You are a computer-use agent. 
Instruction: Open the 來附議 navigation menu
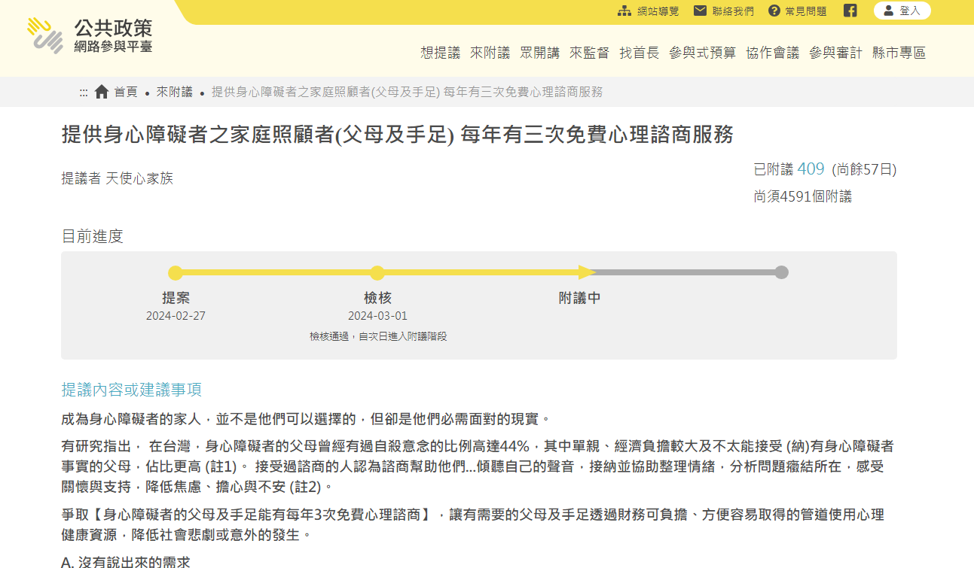tap(490, 53)
